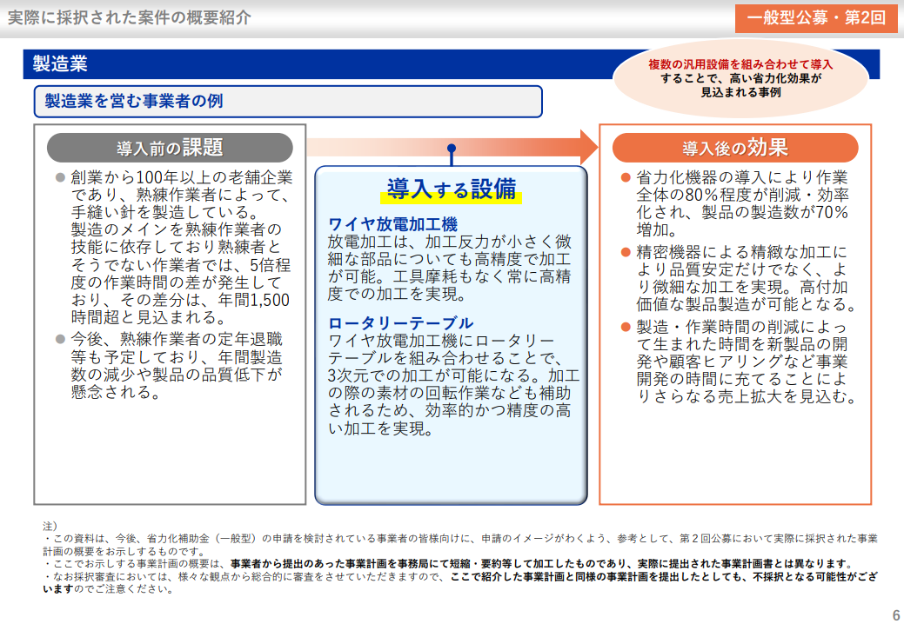Click the orange 導入後の効果 pill label
This screenshot has width=904, height=624.
(x=735, y=147)
